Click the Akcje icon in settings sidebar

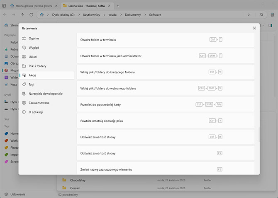click(24, 75)
